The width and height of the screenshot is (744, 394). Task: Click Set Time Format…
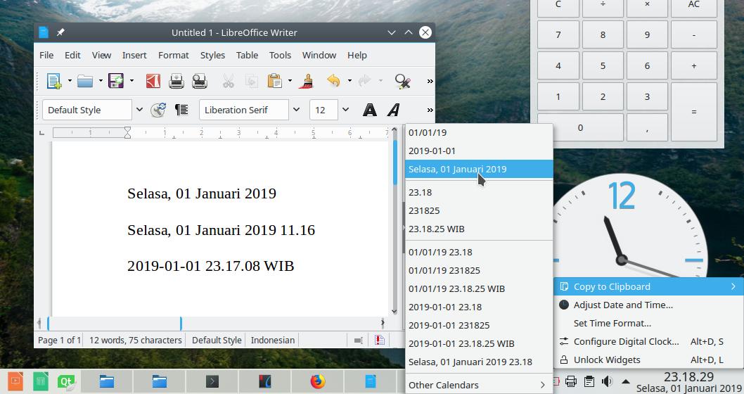pos(648,323)
